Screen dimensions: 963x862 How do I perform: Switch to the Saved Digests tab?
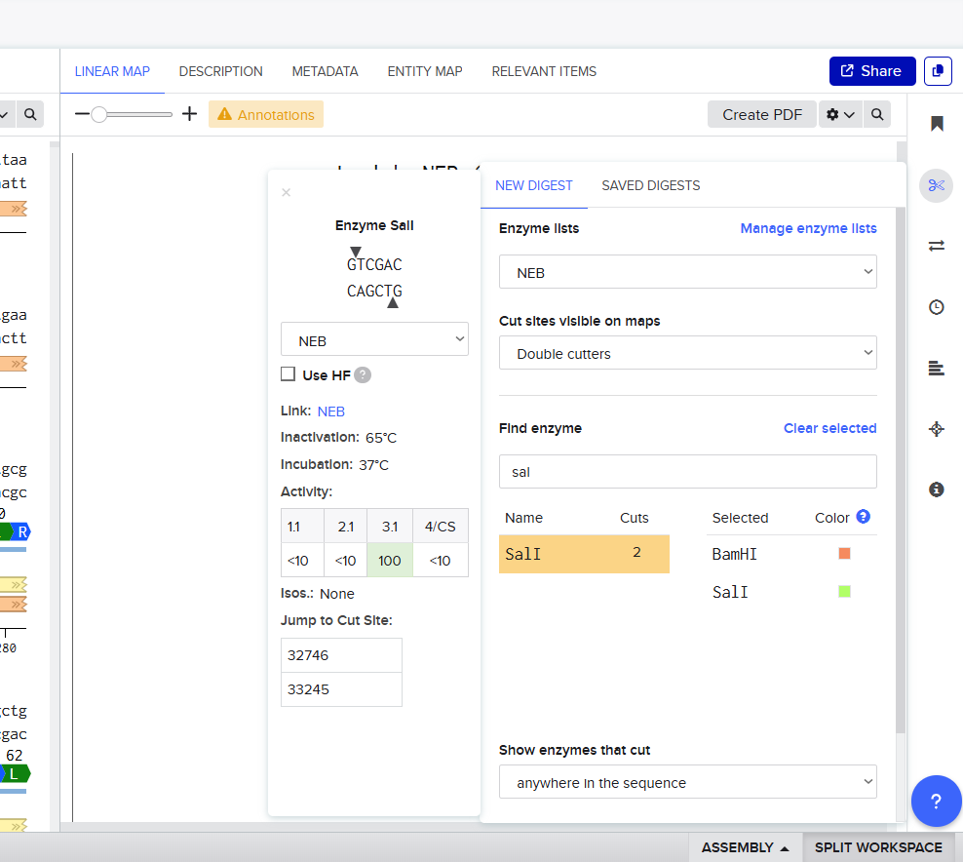650,185
